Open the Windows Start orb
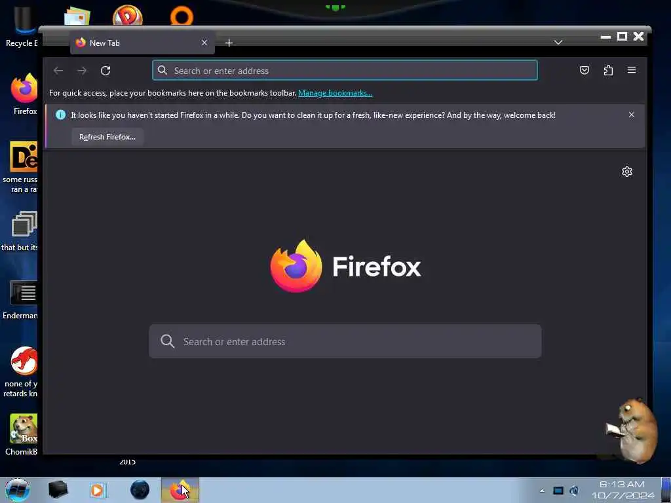The height and width of the screenshot is (503, 671). click(x=17, y=490)
